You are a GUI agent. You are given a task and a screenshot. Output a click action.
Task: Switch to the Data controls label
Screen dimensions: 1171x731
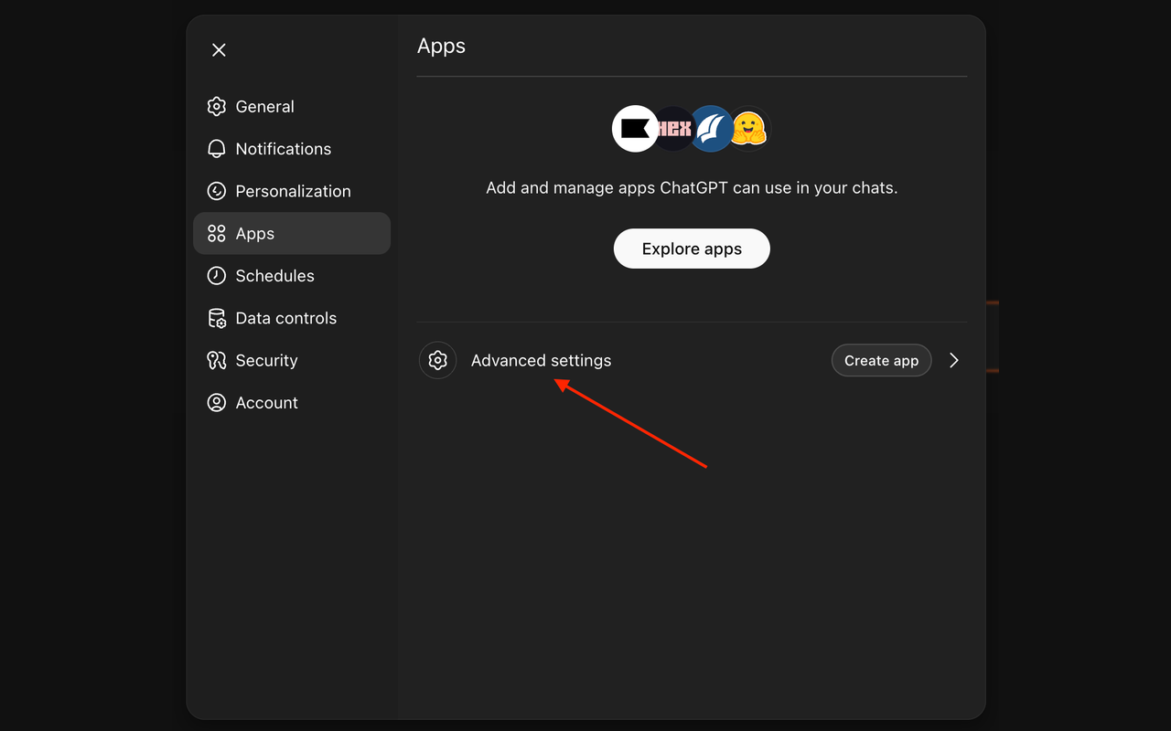[285, 318]
